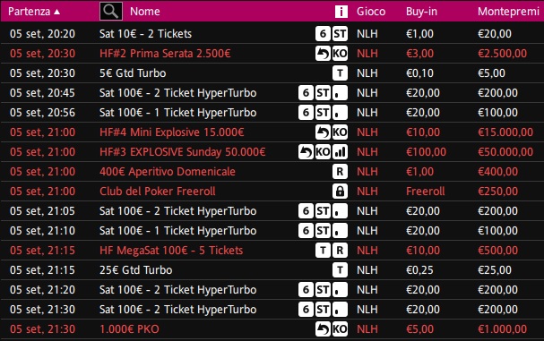Sort by Partenza column ascending arrow
The image size is (544, 341).
tap(56, 12)
